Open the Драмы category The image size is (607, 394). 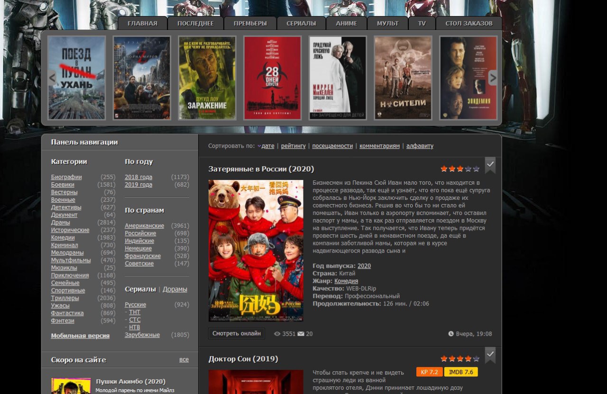[x=61, y=223]
